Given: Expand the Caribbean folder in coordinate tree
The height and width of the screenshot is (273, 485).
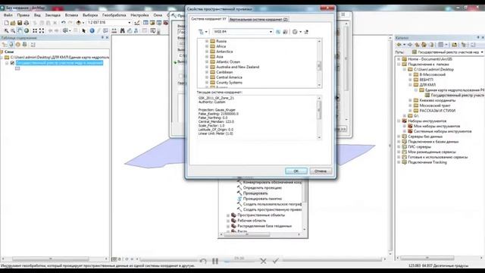Looking at the screenshot, I should [207, 72].
